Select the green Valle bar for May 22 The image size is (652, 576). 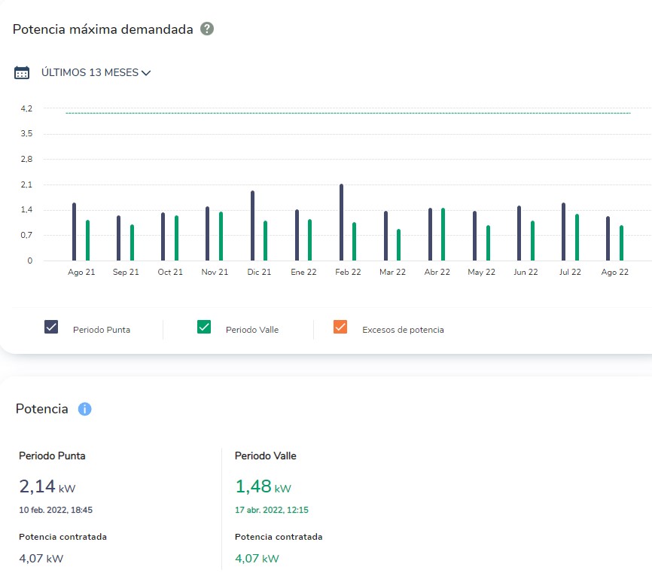(x=488, y=243)
